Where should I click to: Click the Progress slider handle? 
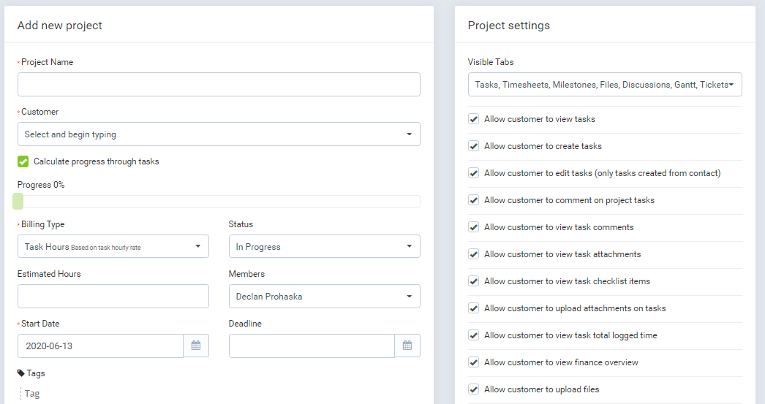pos(18,201)
